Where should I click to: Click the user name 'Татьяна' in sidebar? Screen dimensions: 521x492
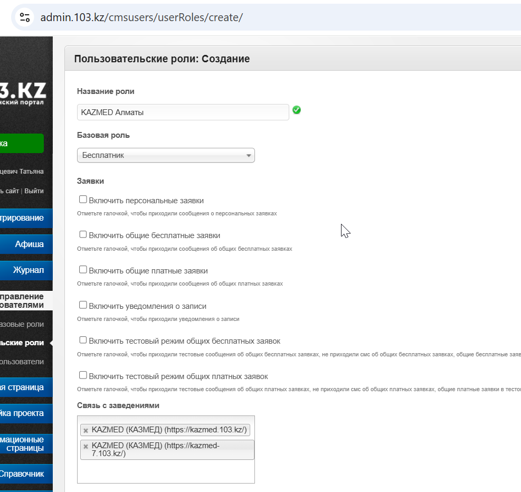coord(31,172)
